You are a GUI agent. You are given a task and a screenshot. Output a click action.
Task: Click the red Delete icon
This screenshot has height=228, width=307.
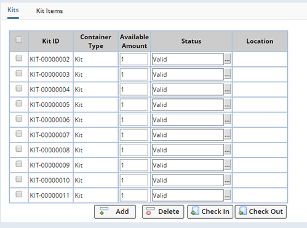150,211
